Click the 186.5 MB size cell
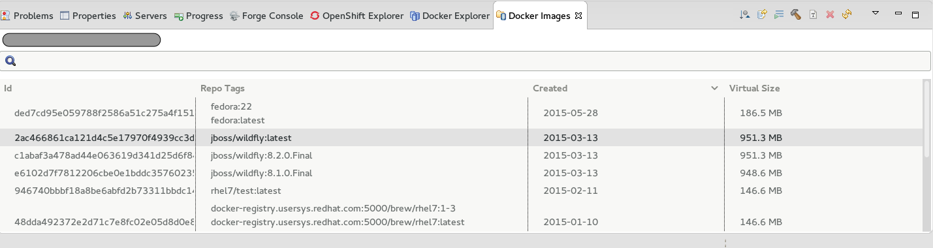Image resolution: width=933 pixels, height=248 pixels. [761, 113]
